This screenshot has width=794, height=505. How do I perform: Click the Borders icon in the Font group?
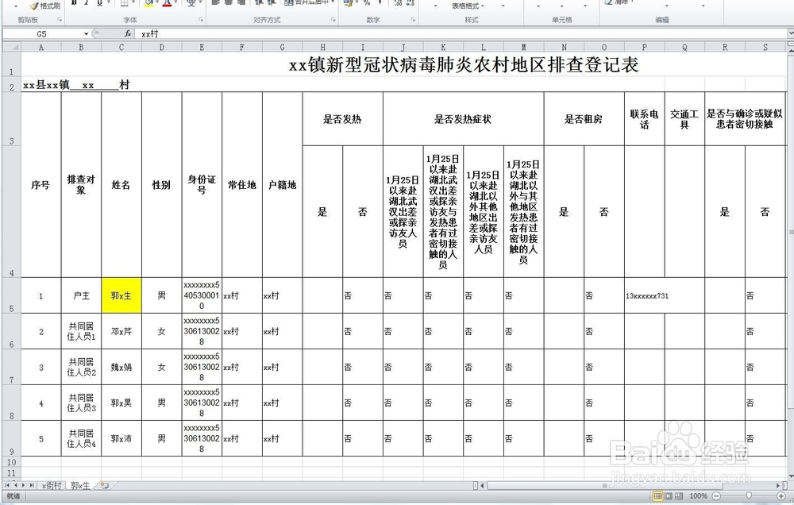click(125, 4)
